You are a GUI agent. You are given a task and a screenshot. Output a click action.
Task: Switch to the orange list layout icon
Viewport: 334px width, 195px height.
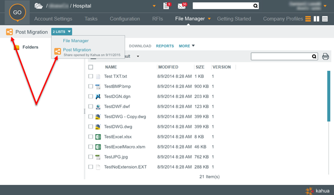tap(308, 19)
